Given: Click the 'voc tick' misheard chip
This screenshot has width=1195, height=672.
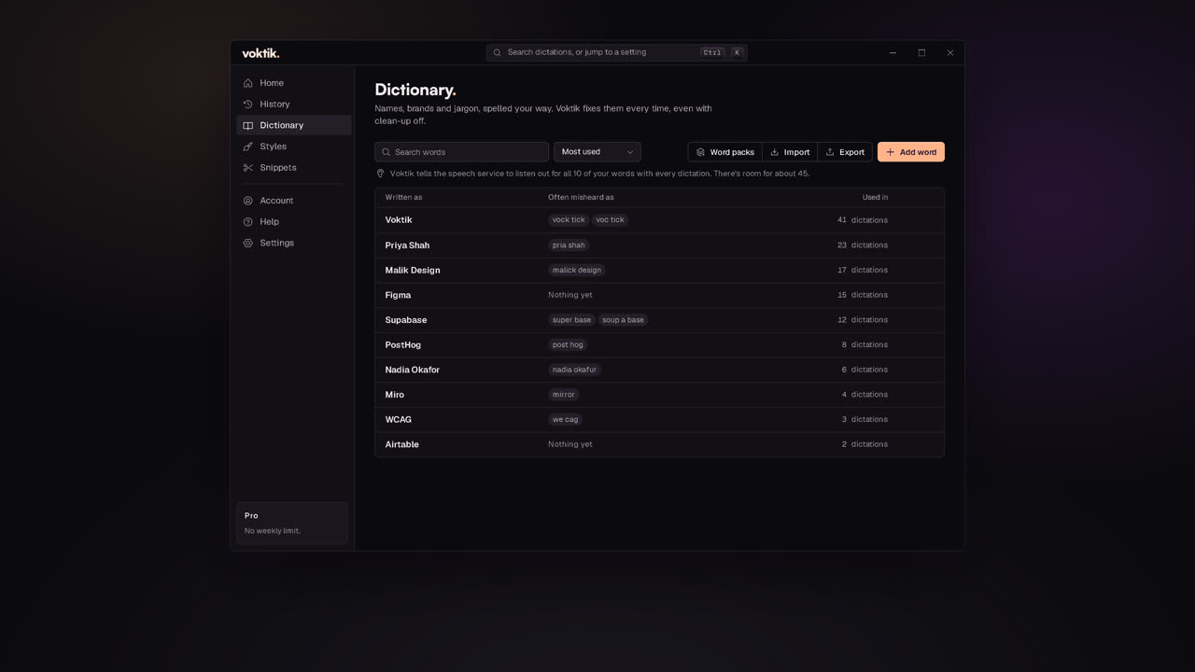Looking at the screenshot, I should click(x=611, y=220).
